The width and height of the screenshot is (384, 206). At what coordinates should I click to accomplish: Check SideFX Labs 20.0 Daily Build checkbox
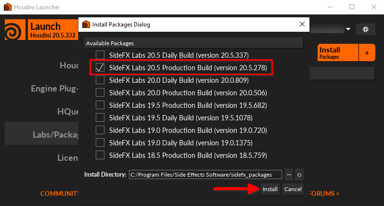point(100,80)
